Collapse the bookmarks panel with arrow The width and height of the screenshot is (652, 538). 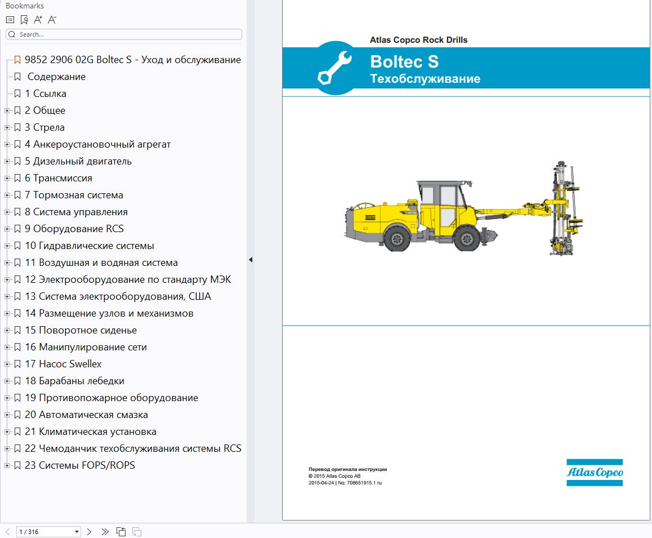251,260
